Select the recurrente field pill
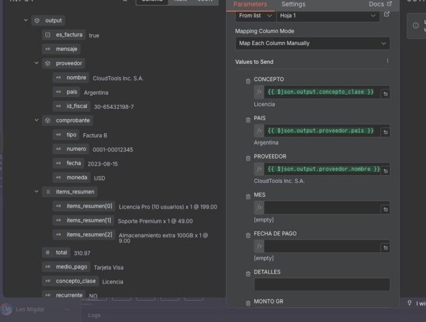426x322 pixels. pos(63,295)
